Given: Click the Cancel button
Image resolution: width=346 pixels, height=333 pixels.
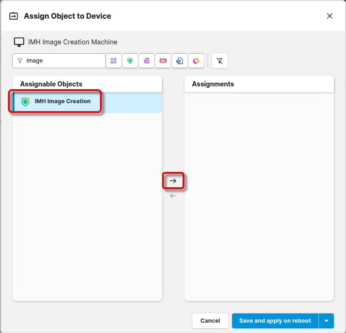Looking at the screenshot, I should click(x=210, y=321).
